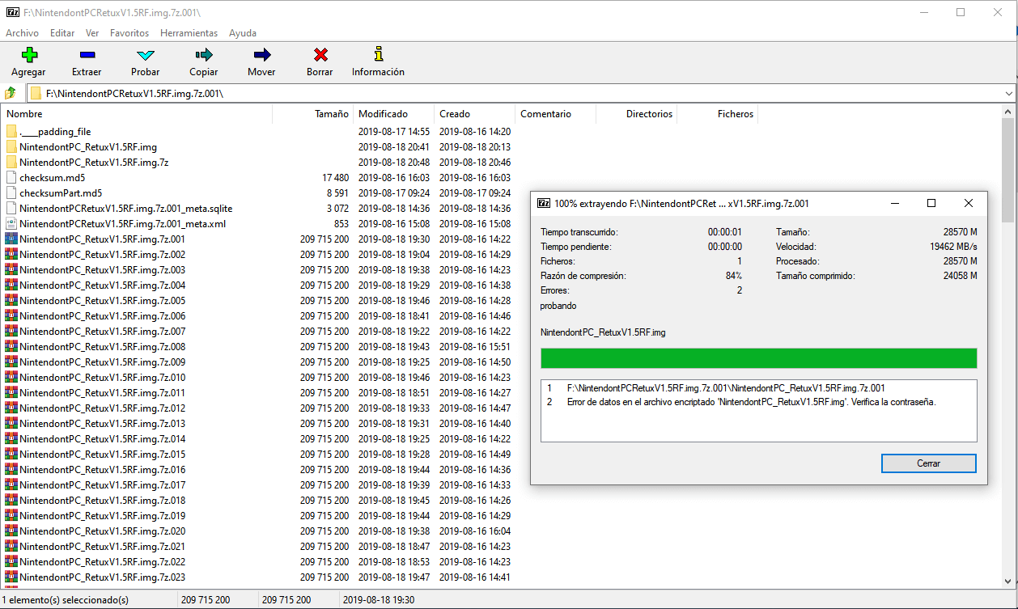1018x609 pixels.
Task: Select the NintendontPC_RetuxV1.5RF.img.7z folder icon
Action: [11, 162]
